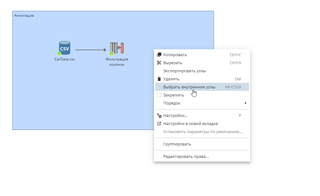Click the copy icon beside Копировать
This screenshot has width=320, height=196.
(159, 54)
